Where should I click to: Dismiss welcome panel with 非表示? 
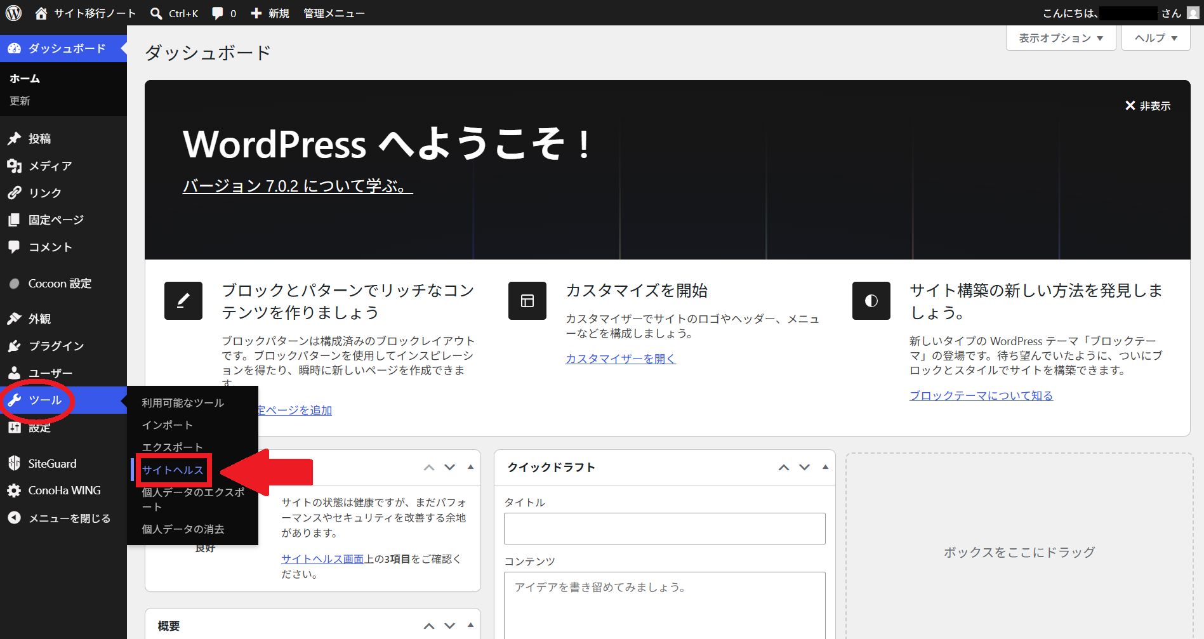coord(1148,106)
